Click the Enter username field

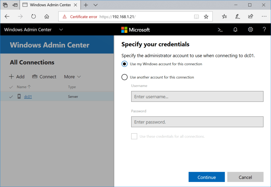tap(197, 96)
